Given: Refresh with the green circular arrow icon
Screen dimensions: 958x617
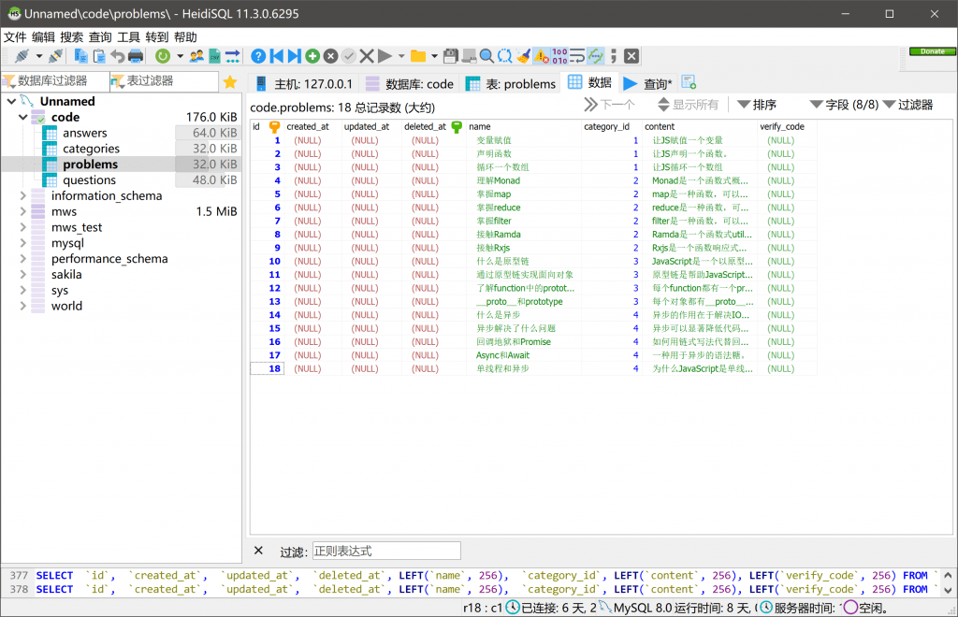Looking at the screenshot, I should pyautogui.click(x=163, y=56).
